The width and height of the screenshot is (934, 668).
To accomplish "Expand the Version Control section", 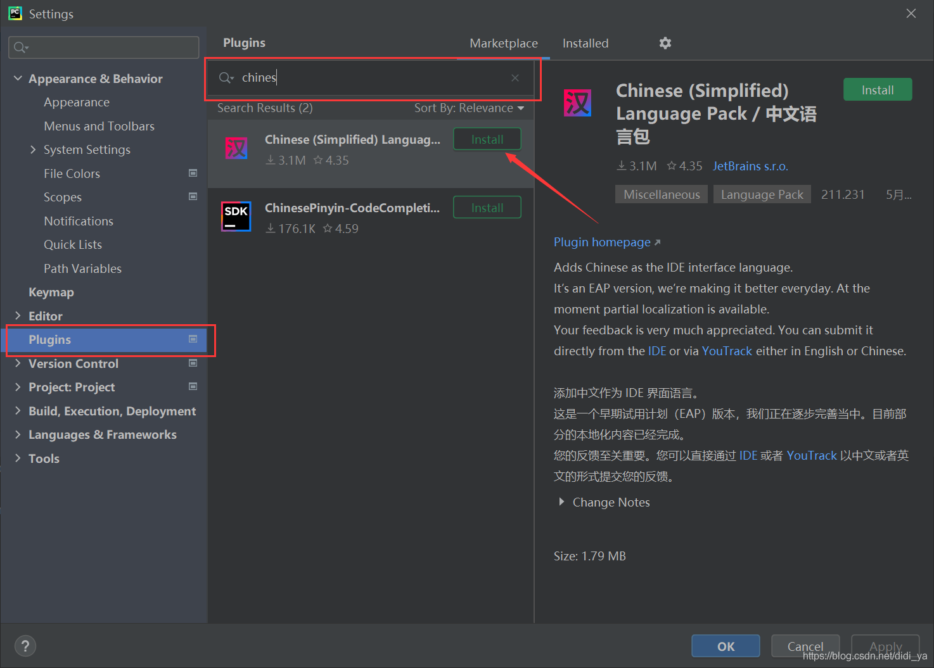I will click(x=18, y=363).
